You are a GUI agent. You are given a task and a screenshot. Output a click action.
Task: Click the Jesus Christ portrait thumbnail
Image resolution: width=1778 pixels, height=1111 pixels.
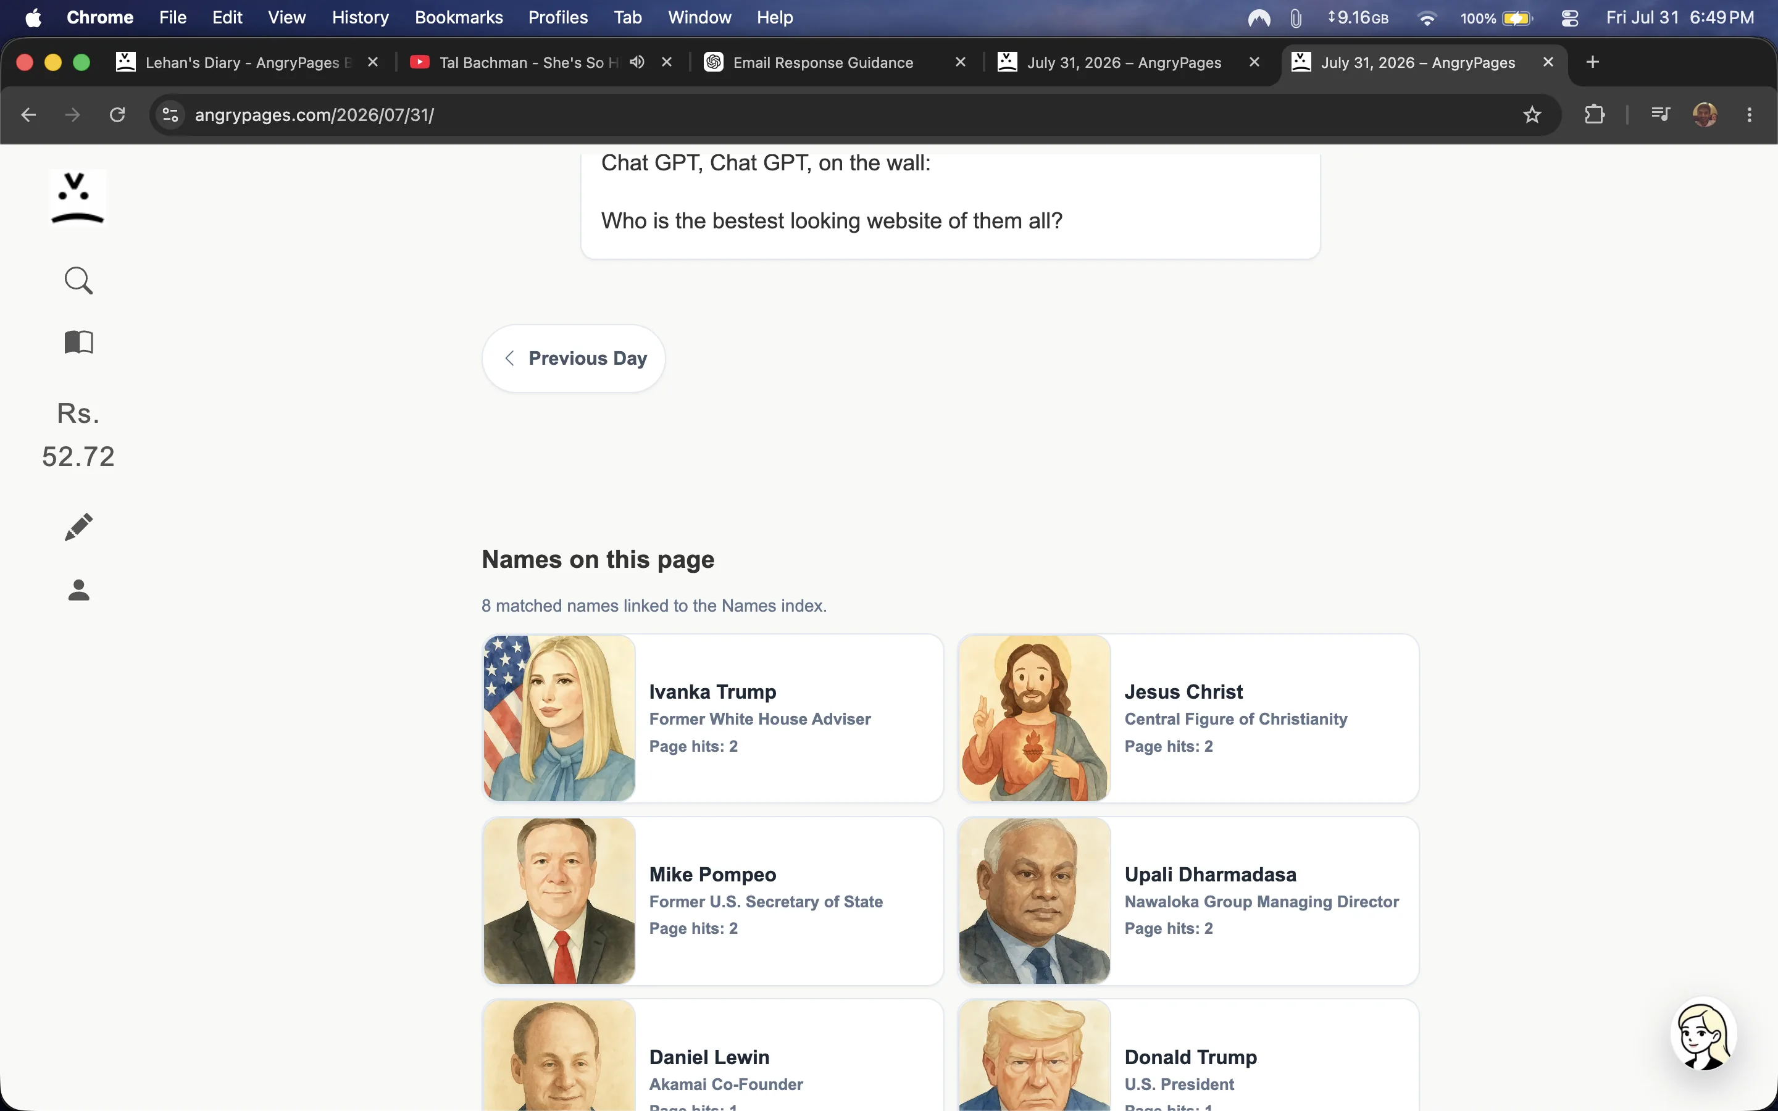pos(1035,718)
